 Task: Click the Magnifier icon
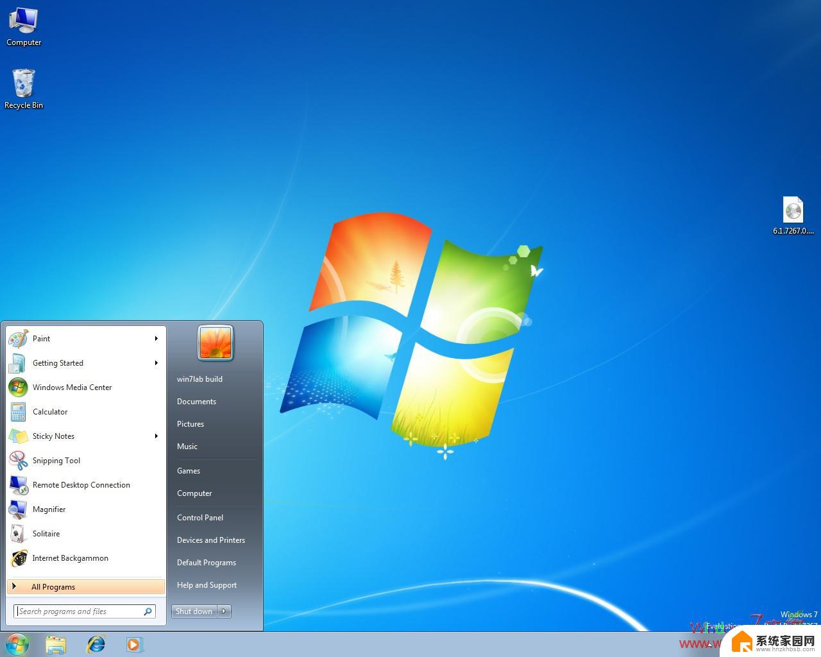point(18,509)
